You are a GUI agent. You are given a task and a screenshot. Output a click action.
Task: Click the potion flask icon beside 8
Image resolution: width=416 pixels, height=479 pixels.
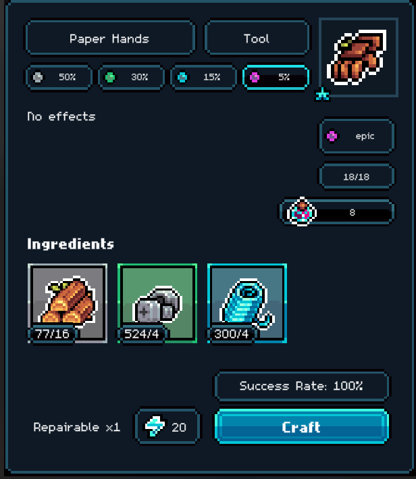point(302,211)
